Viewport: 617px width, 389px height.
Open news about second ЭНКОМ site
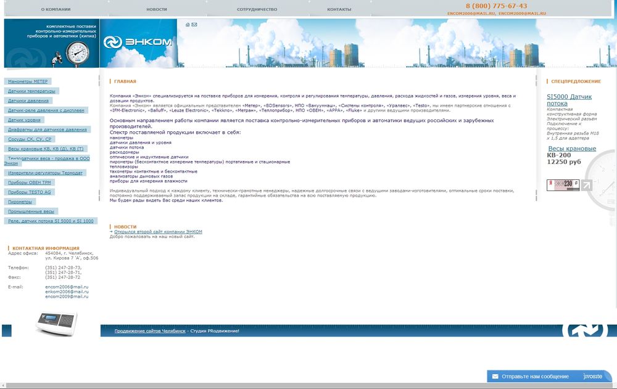pyautogui.click(x=158, y=232)
